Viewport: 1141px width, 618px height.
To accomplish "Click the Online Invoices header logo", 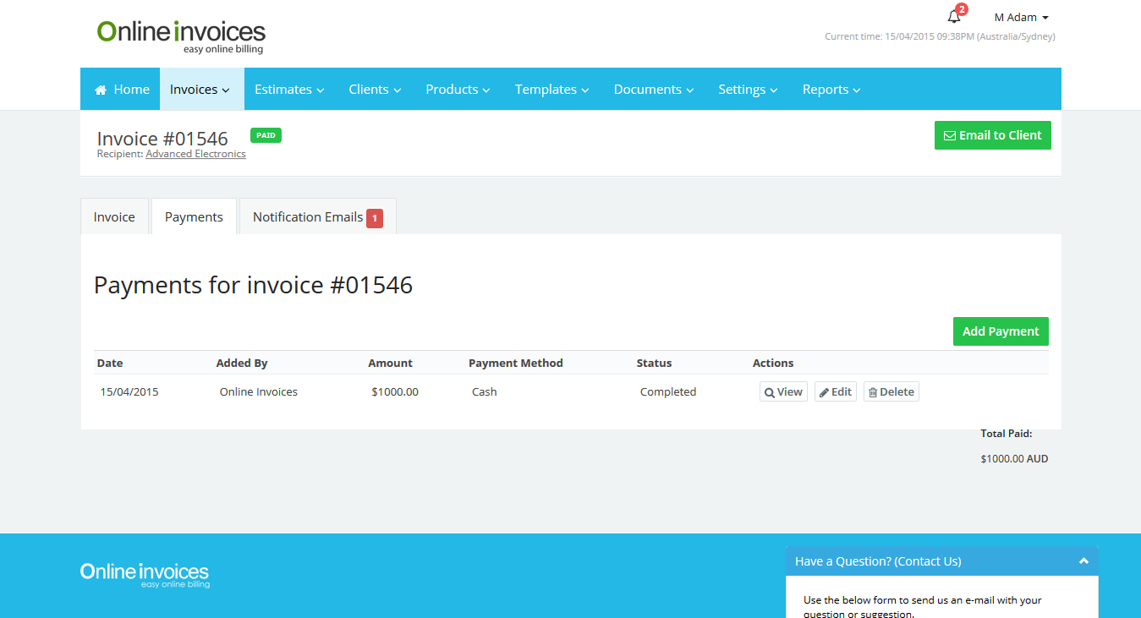I will pyautogui.click(x=181, y=36).
